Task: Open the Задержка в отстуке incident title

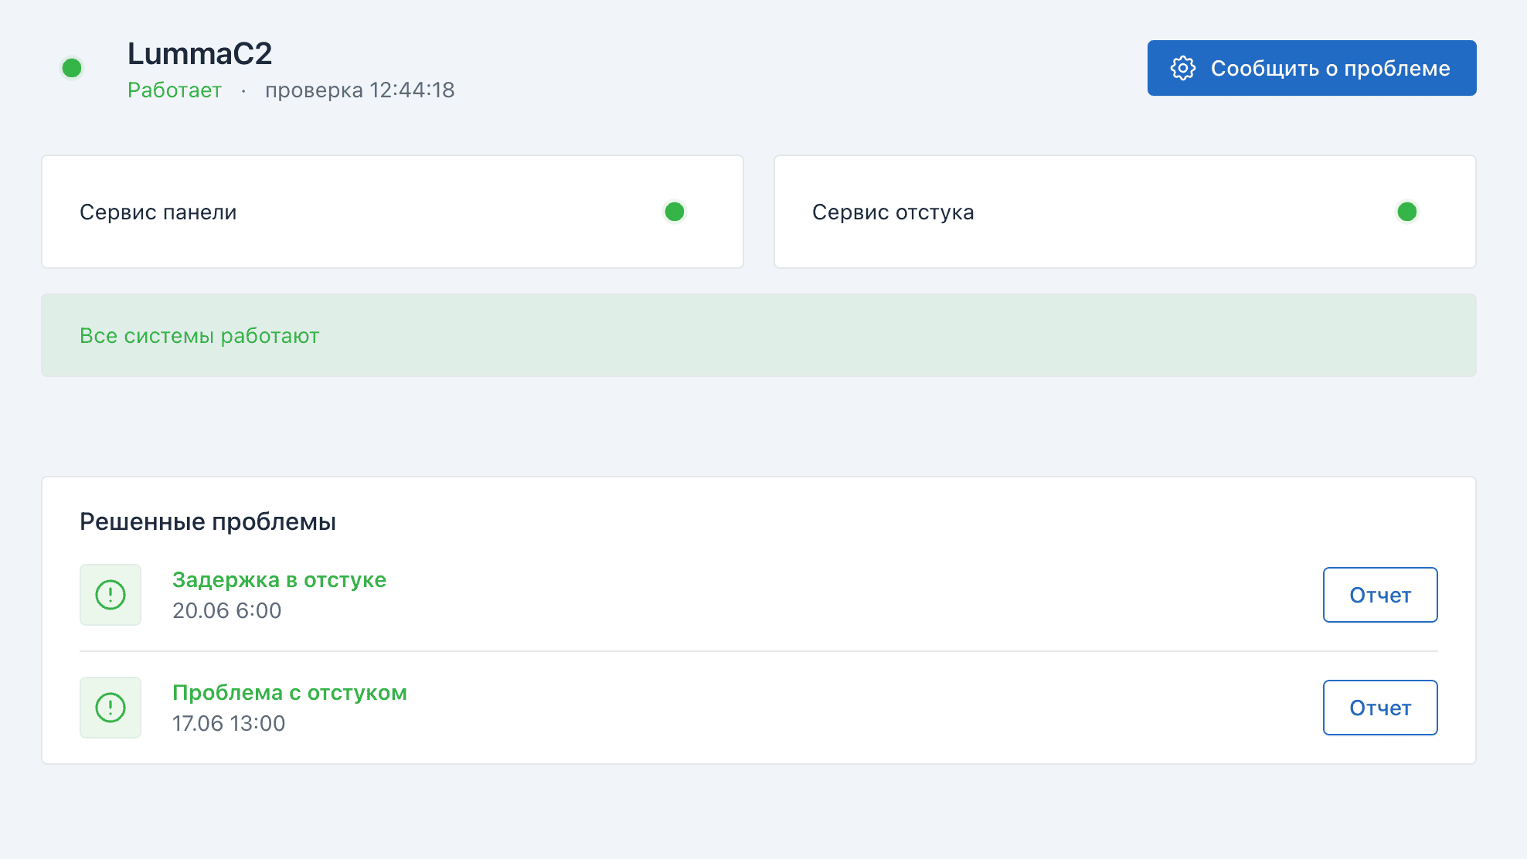Action: [279, 579]
